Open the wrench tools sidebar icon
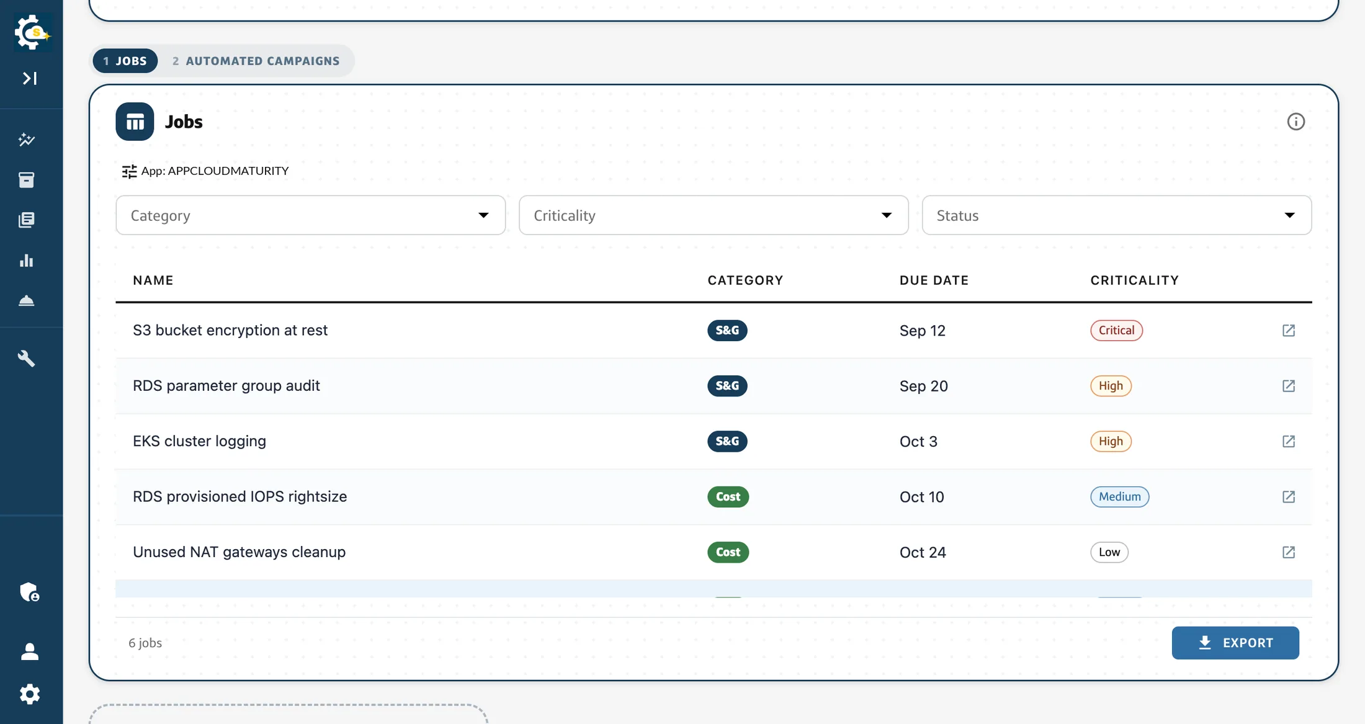The height and width of the screenshot is (724, 1365). [x=27, y=358]
